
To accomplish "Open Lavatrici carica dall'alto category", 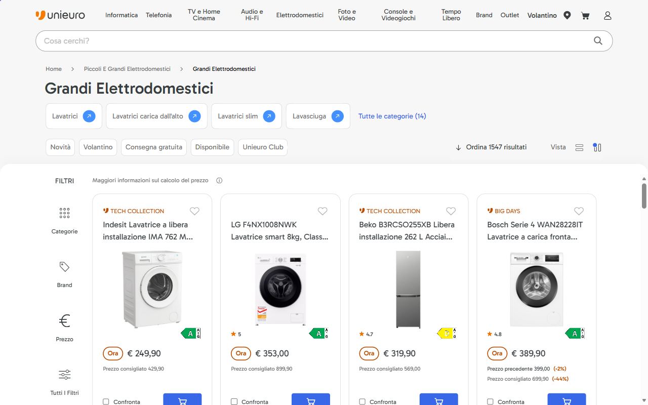I will pyautogui.click(x=156, y=116).
